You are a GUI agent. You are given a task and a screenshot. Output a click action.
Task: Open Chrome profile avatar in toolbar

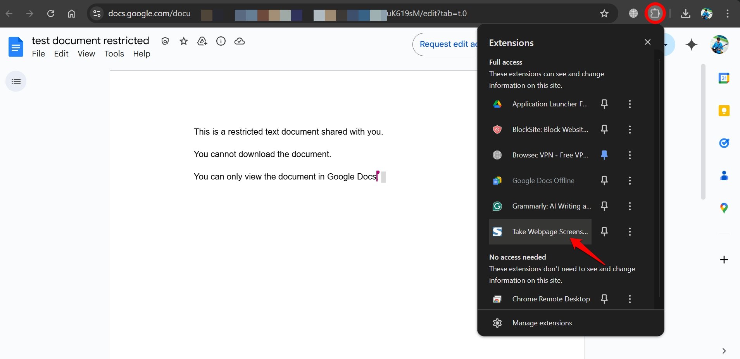[707, 14]
